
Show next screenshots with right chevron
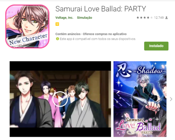click(171, 99)
